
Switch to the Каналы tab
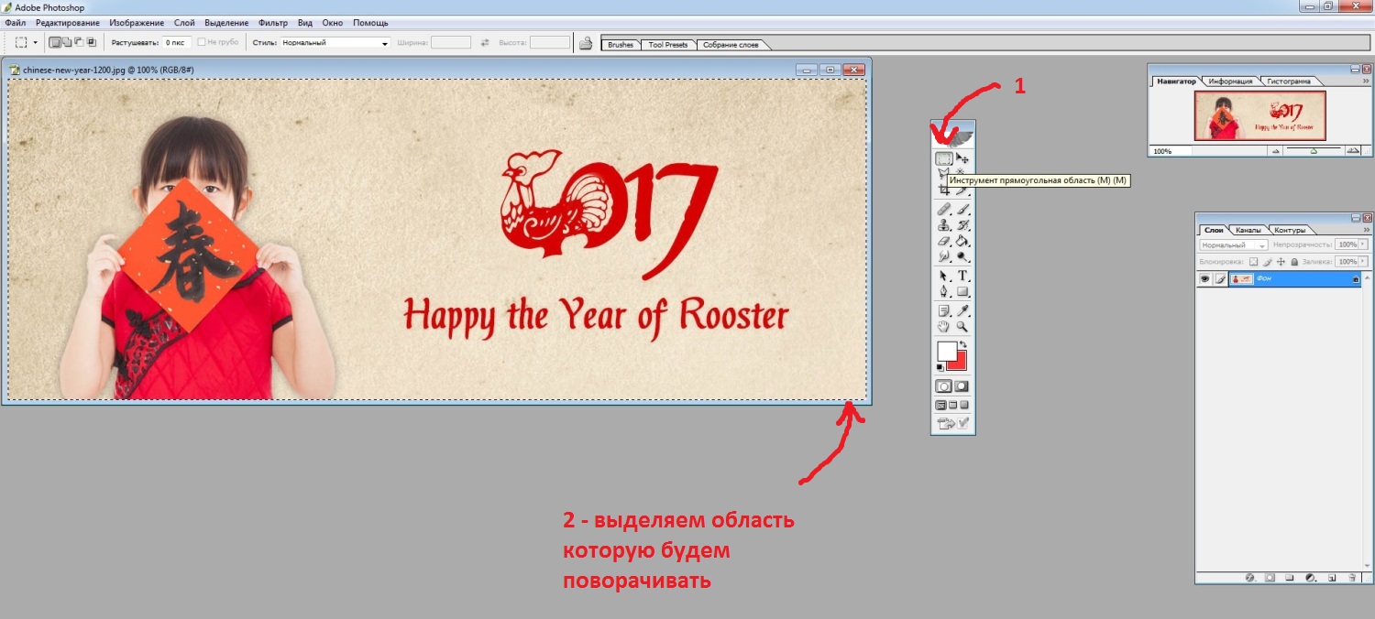click(x=1248, y=230)
